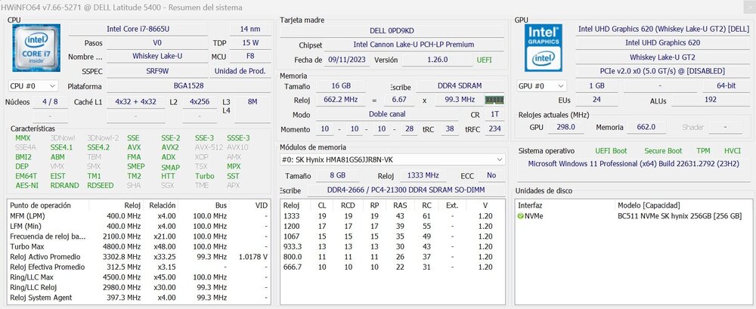Click the PCIe v2.0 x0 DISABLED field

[664, 71]
